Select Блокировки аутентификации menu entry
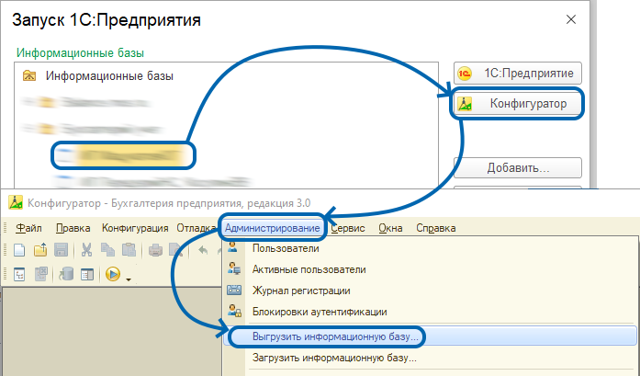 [x=431, y=312]
